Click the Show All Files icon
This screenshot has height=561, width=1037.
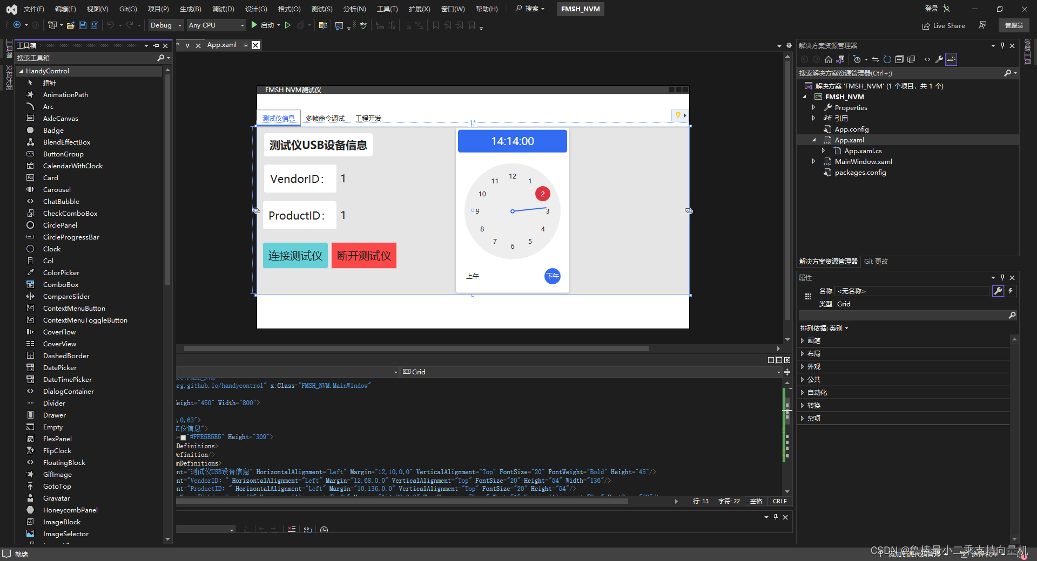911,59
